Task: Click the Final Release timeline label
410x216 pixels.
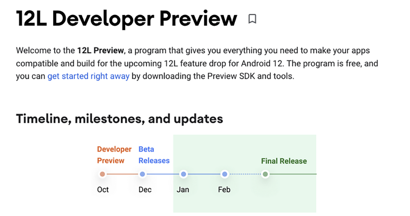Action: click(x=284, y=161)
